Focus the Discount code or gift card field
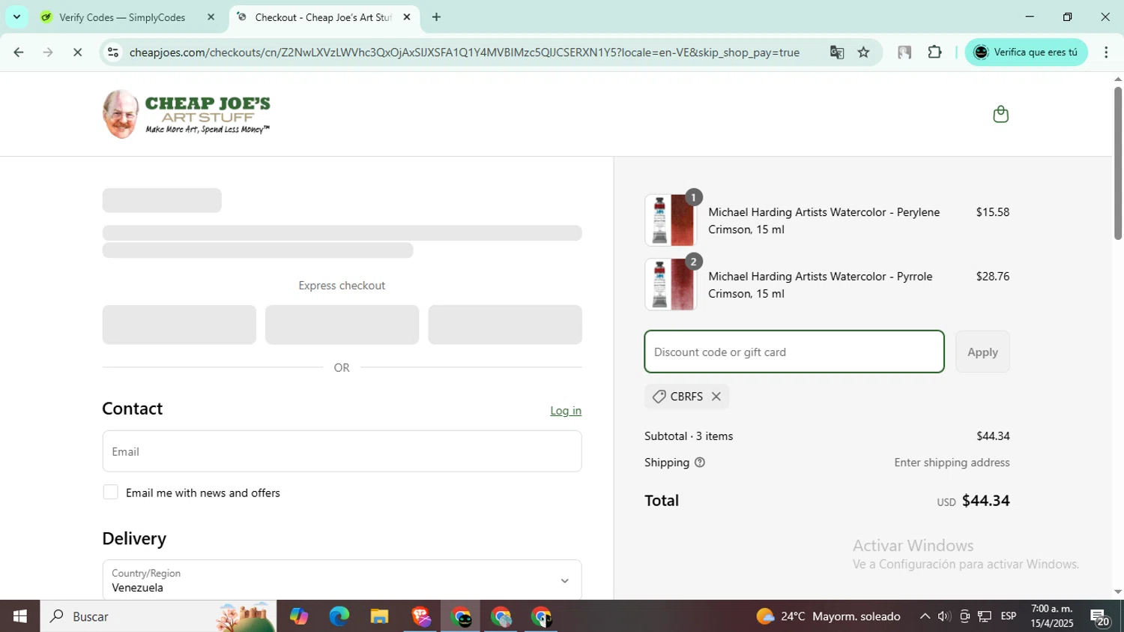The width and height of the screenshot is (1124, 632). [x=794, y=352]
